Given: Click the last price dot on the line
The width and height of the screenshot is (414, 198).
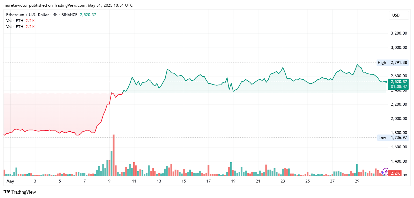Looking at the screenshot, I should pyautogui.click(x=386, y=82).
